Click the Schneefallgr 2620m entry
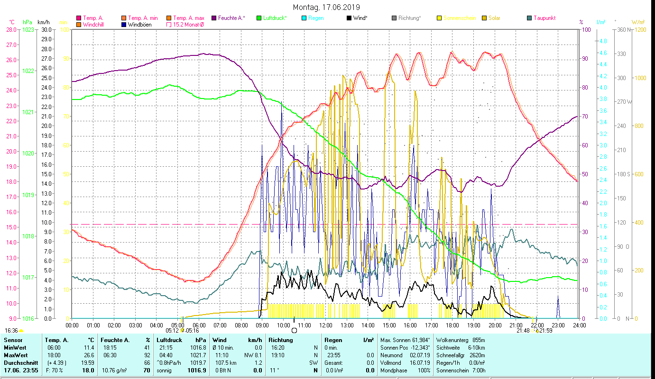The image size is (655, 379). click(x=461, y=355)
